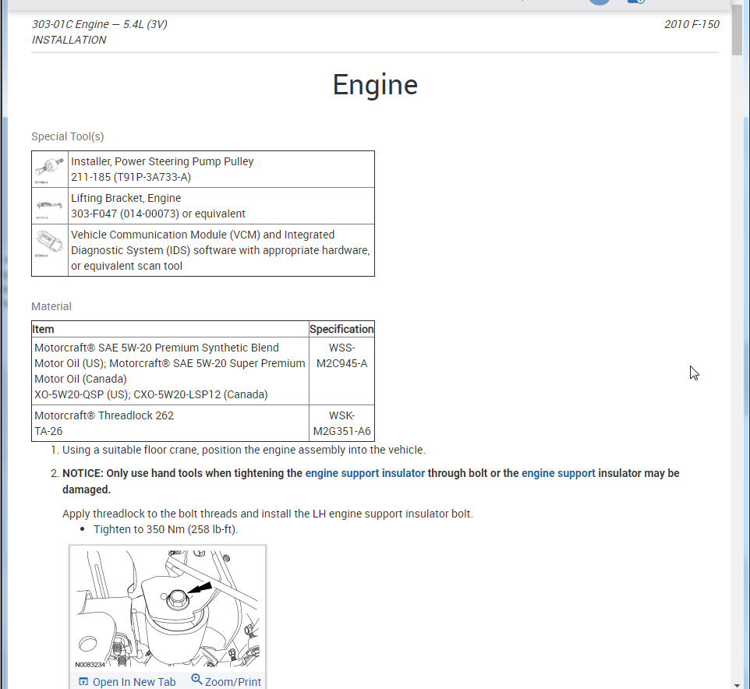Follow the second 'engine support' link
The image size is (750, 689).
click(x=558, y=473)
